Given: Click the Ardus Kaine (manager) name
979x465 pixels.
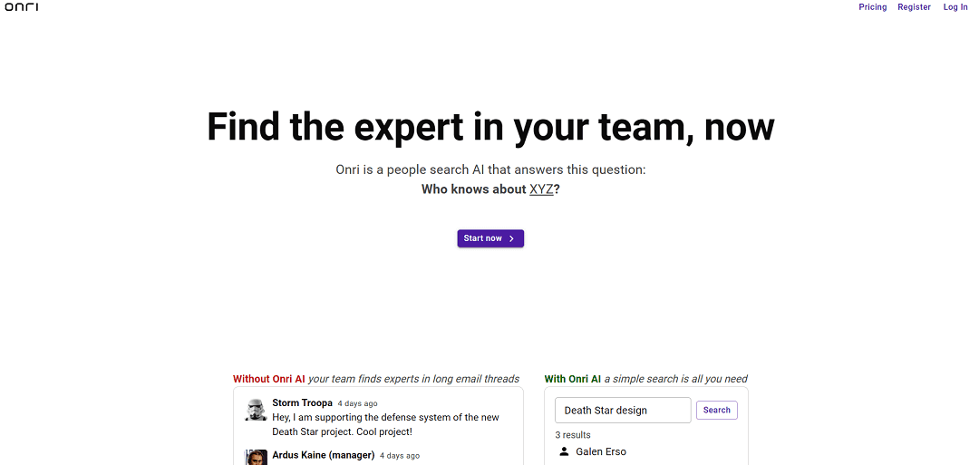Looking at the screenshot, I should 324,455.
